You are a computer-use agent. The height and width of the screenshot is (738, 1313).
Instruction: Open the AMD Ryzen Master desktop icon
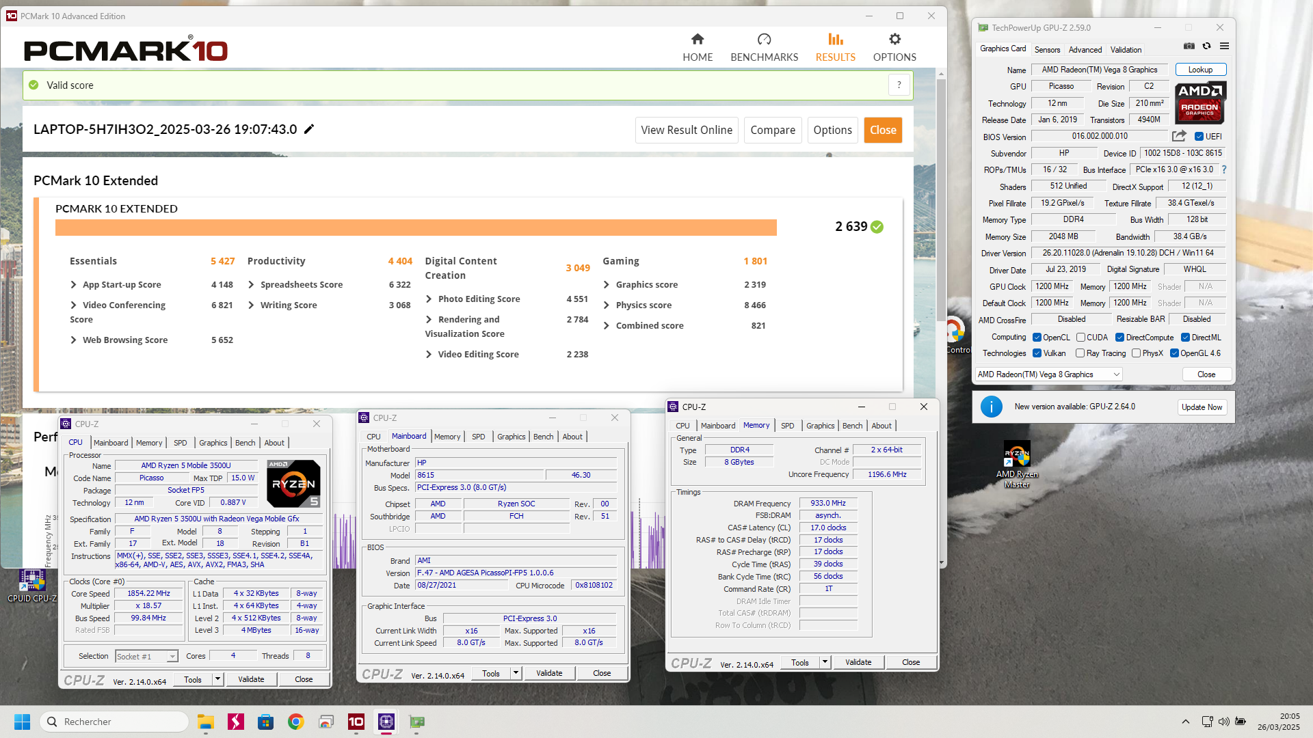point(1017,464)
